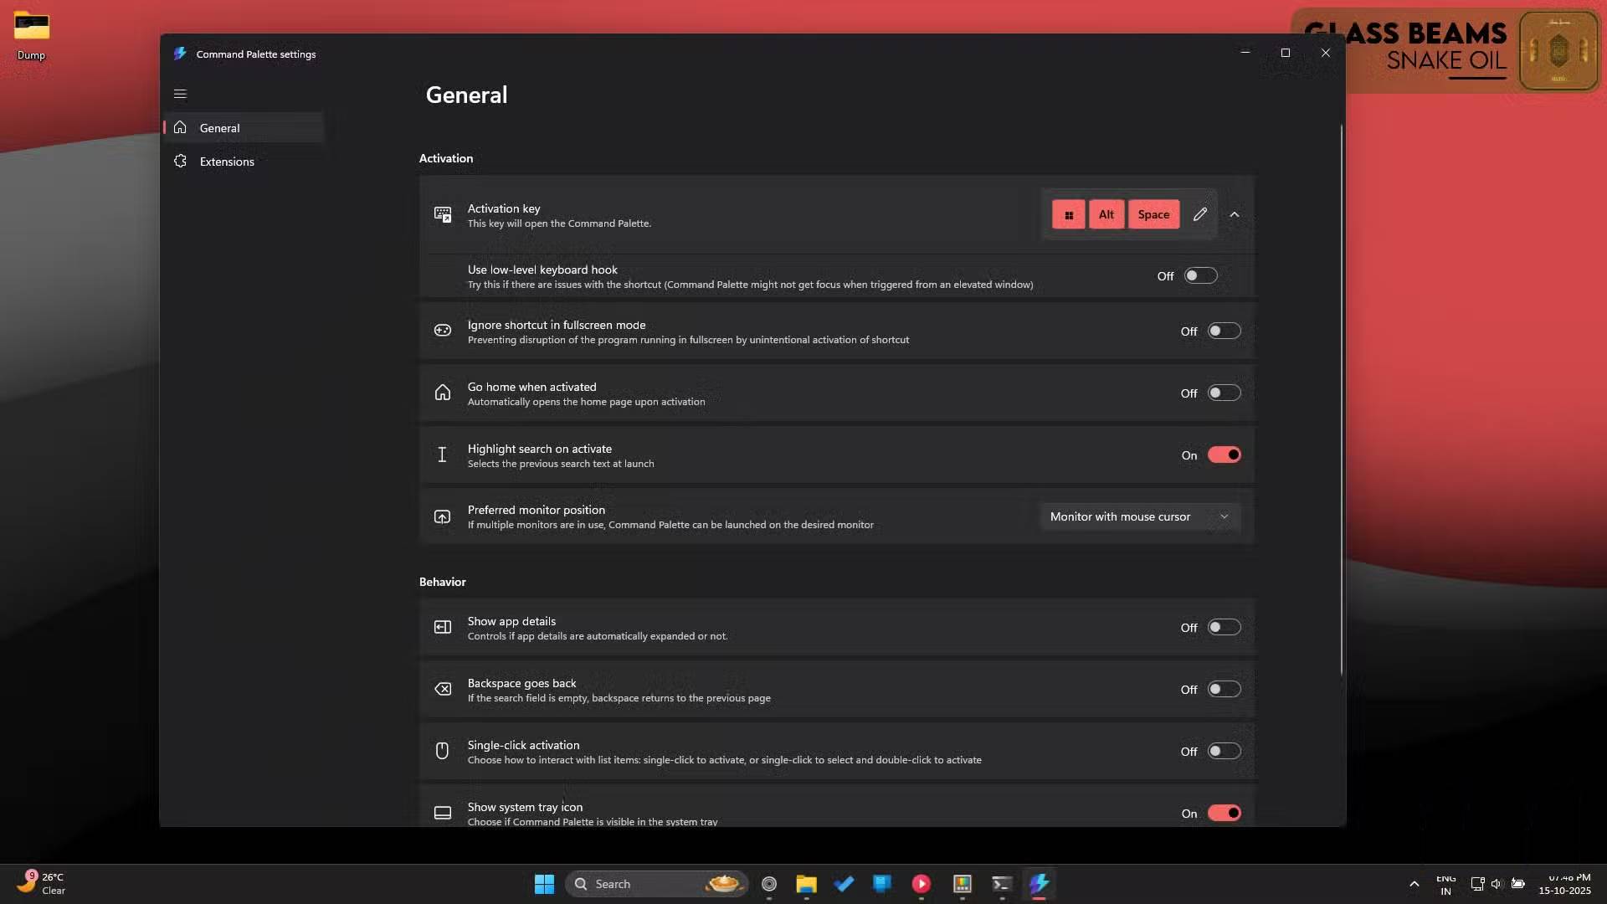Select General in the sidebar

[x=220, y=128]
